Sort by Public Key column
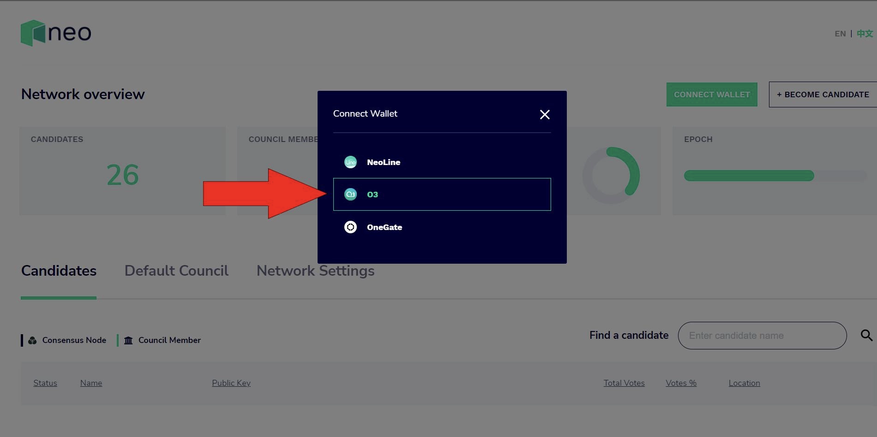 [231, 383]
